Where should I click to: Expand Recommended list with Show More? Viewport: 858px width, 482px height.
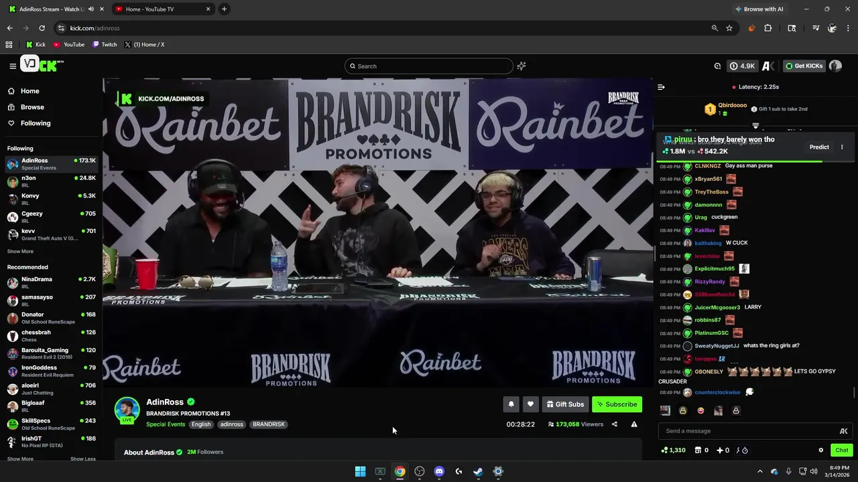click(x=20, y=459)
